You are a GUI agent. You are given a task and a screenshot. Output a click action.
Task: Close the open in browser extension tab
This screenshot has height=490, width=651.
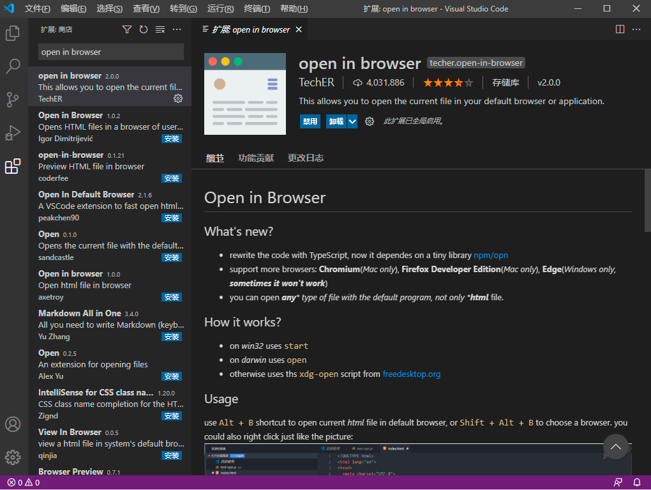(x=299, y=29)
